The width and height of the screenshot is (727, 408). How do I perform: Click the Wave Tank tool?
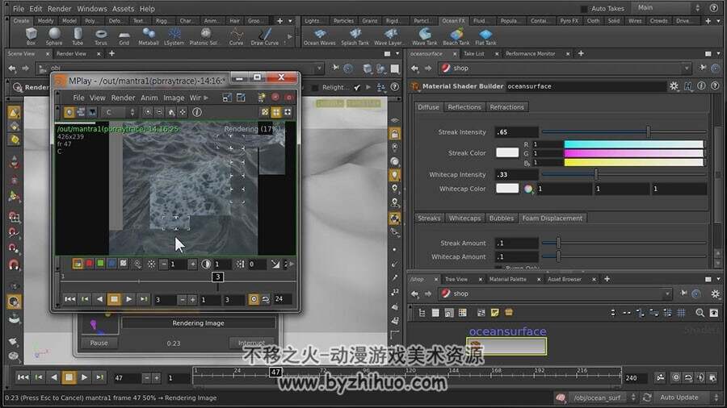tap(424, 36)
